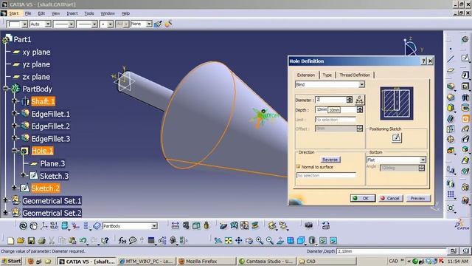Click the Rectangular Pattern grid icon
Viewport: 472px width, 266px height.
coord(451,194)
